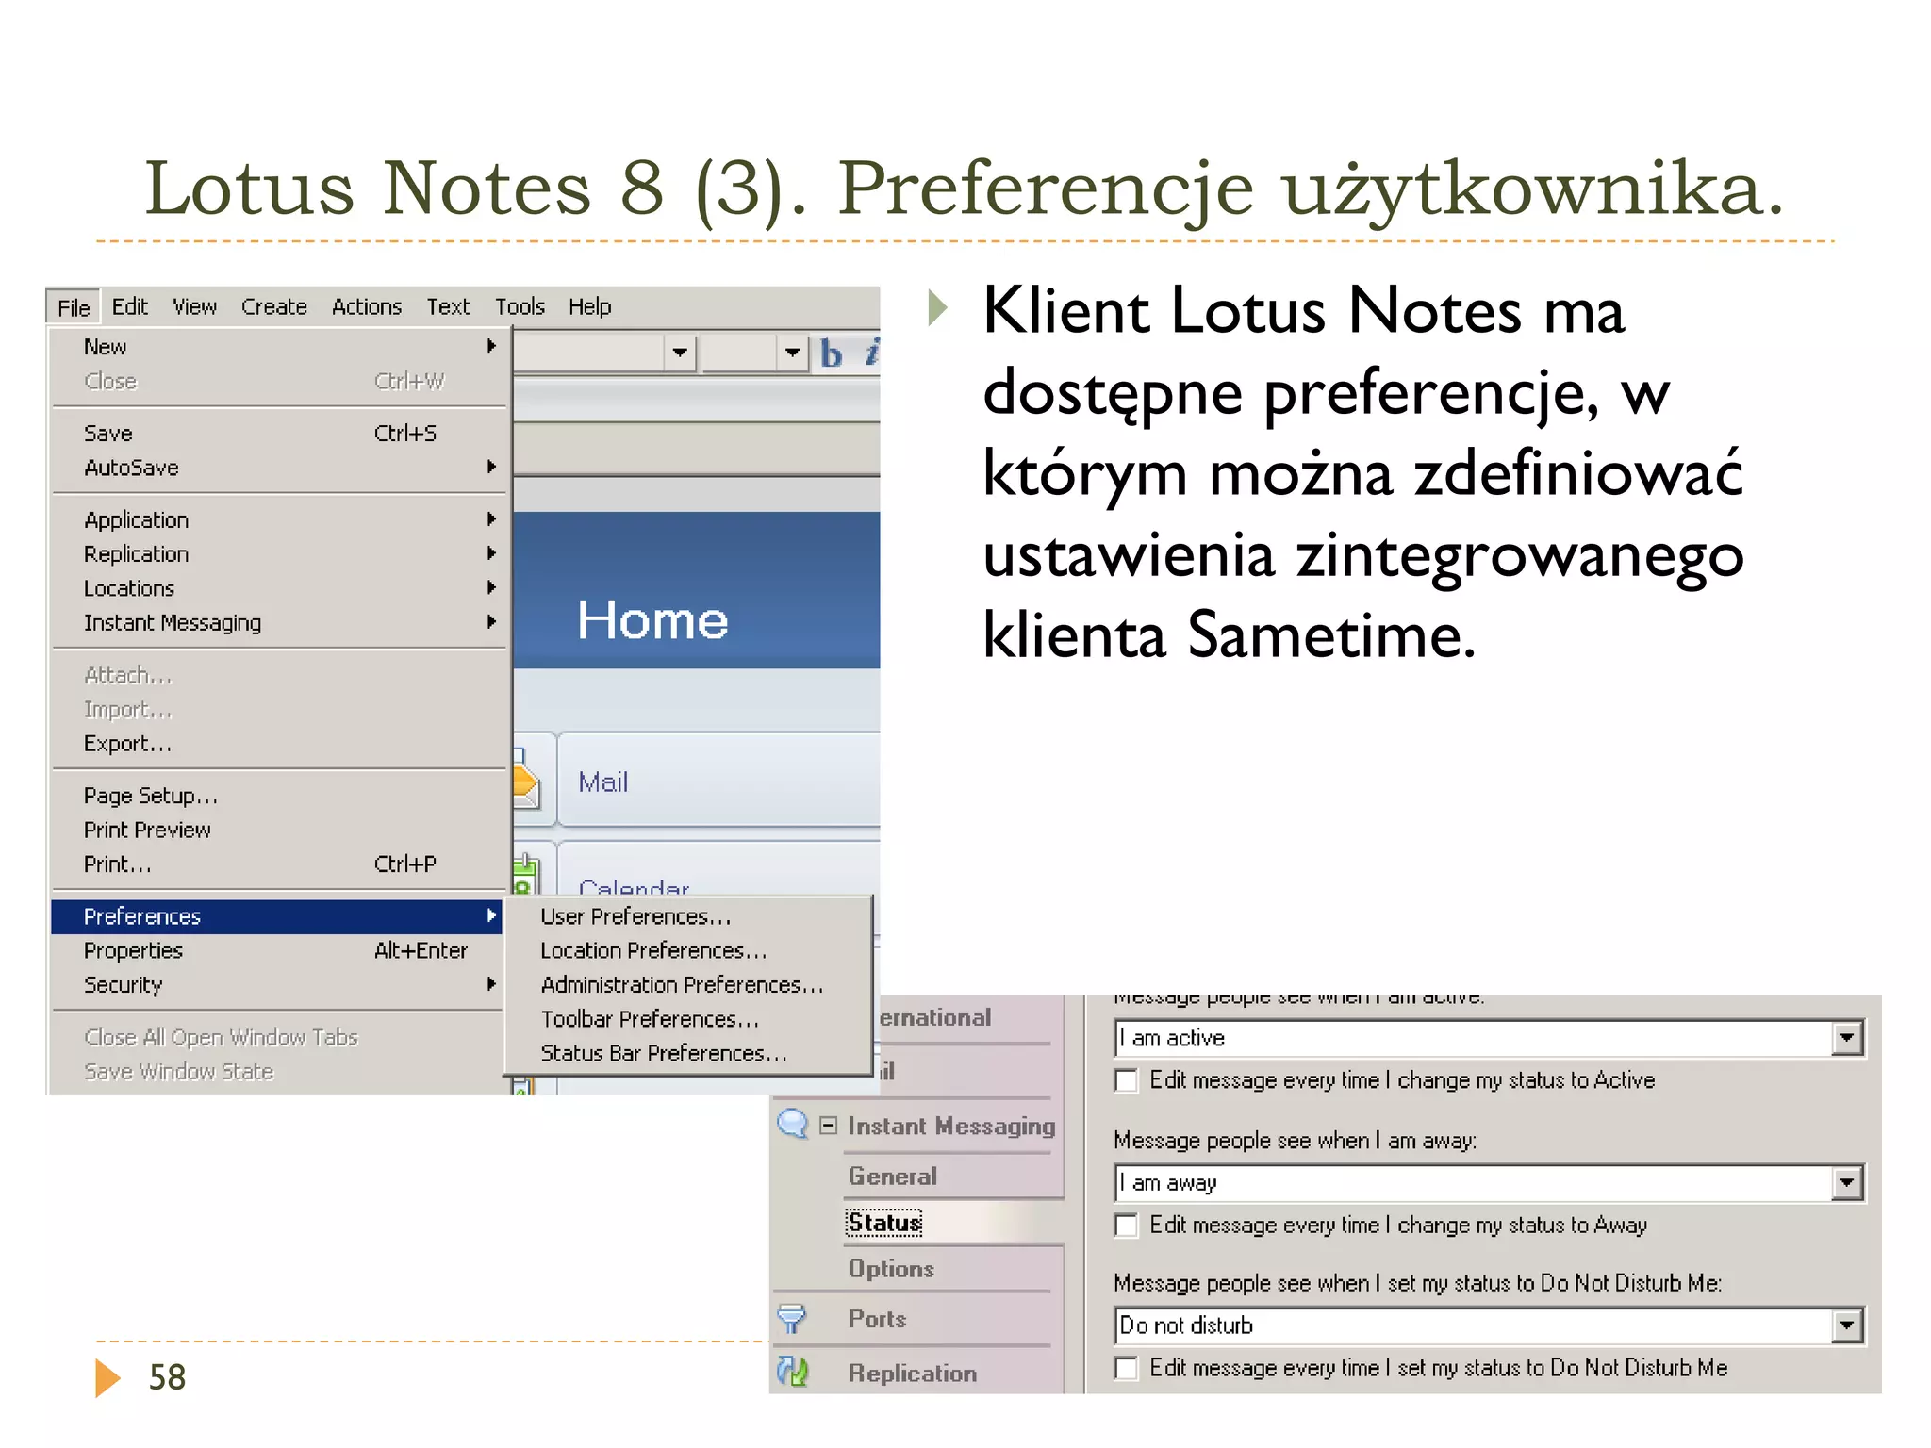Open the File menu
This screenshot has height=1448, width=1931.
tap(74, 307)
